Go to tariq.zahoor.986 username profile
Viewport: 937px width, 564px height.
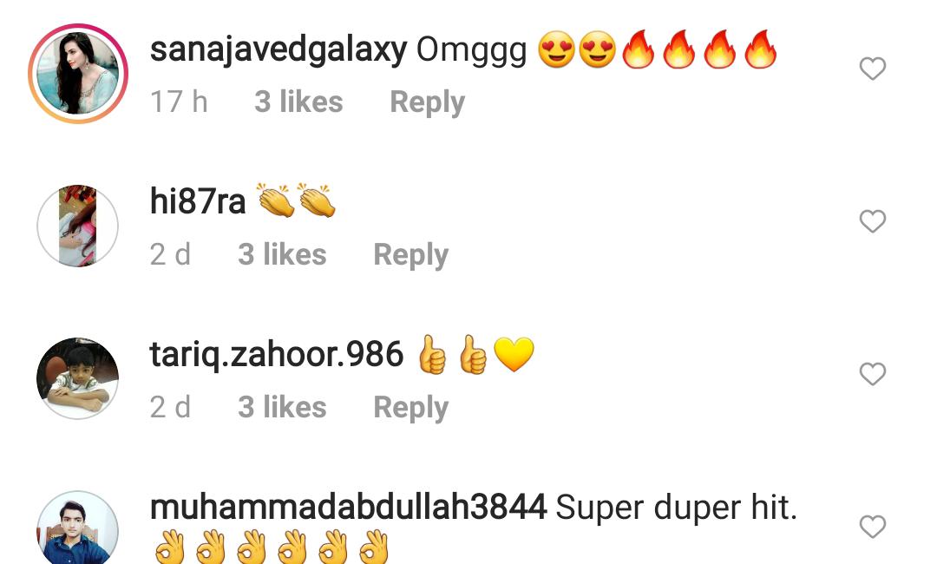coord(277,356)
